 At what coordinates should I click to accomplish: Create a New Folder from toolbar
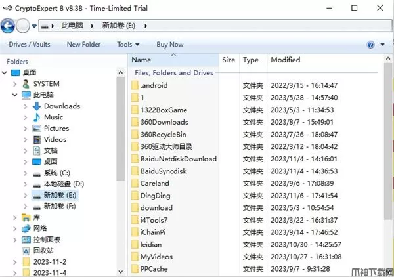(83, 45)
